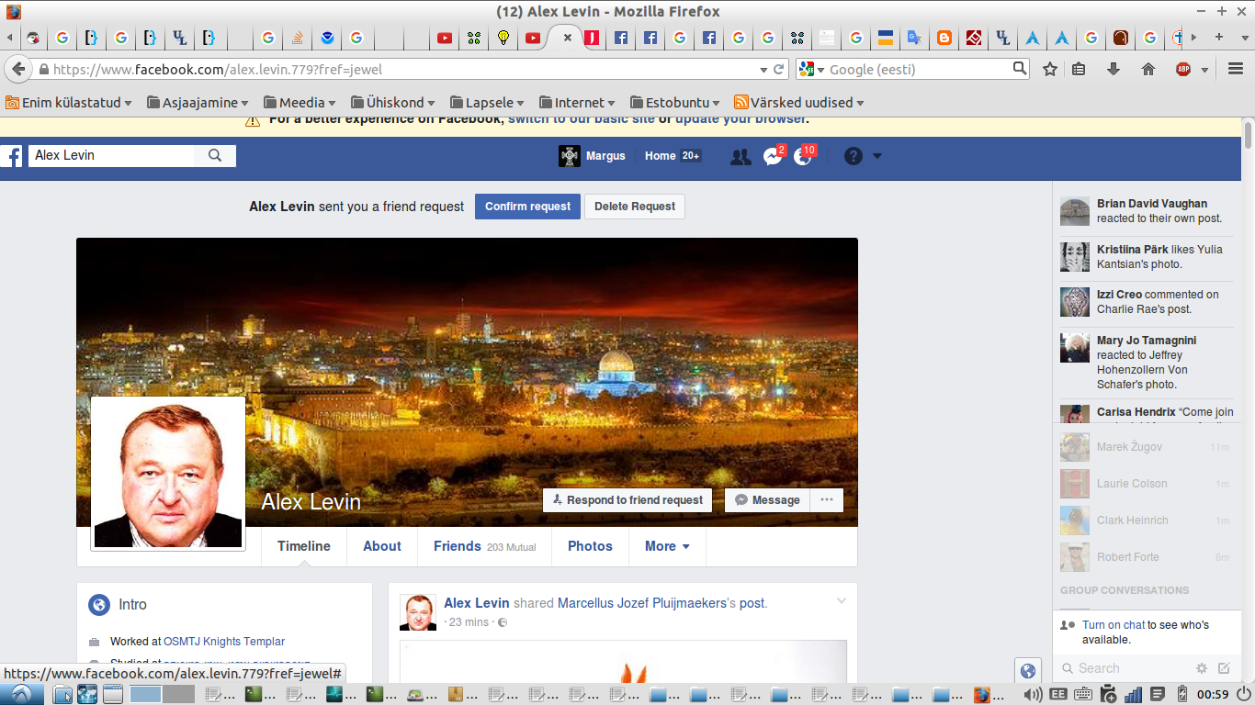
Task: Open chat options gear icon
Action: pyautogui.click(x=1201, y=668)
